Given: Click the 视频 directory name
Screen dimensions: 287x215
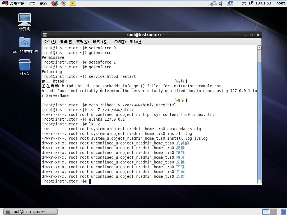Looking at the screenshot, I should coord(180,153).
